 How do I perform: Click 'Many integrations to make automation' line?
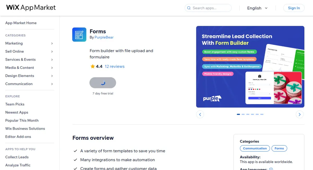click(118, 160)
